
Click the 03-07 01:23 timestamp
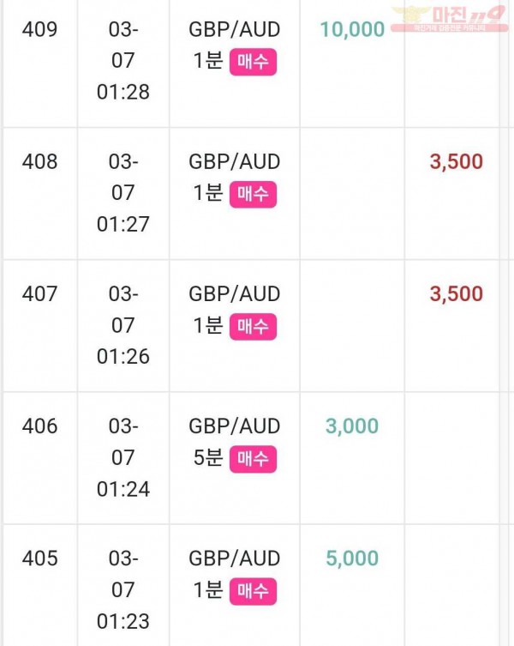click(x=123, y=590)
